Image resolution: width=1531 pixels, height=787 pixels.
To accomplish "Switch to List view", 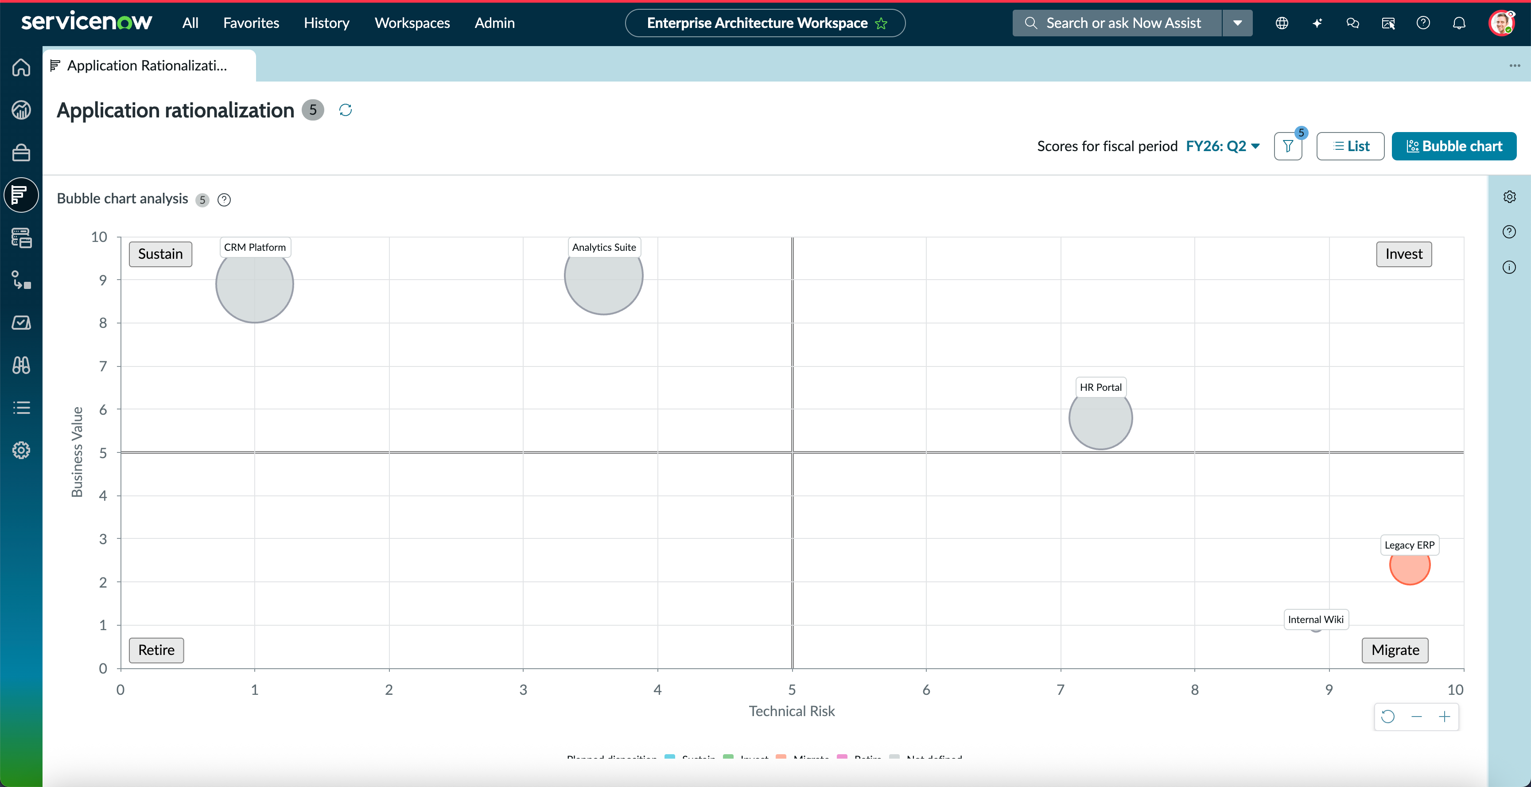I will point(1350,146).
